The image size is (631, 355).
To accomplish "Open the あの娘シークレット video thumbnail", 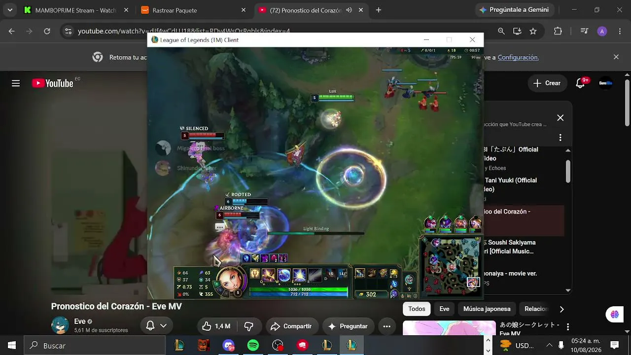I will pos(449,328).
